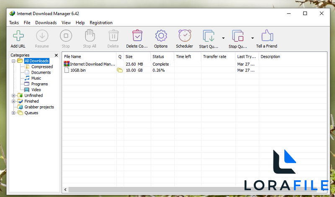Click the Queues folder icon
Viewport: 335px width, 197px height.
(x=20, y=113)
